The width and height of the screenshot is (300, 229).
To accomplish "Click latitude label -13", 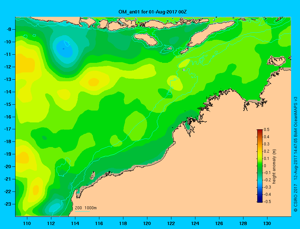I will pyautogui.click(x=8, y=79).
